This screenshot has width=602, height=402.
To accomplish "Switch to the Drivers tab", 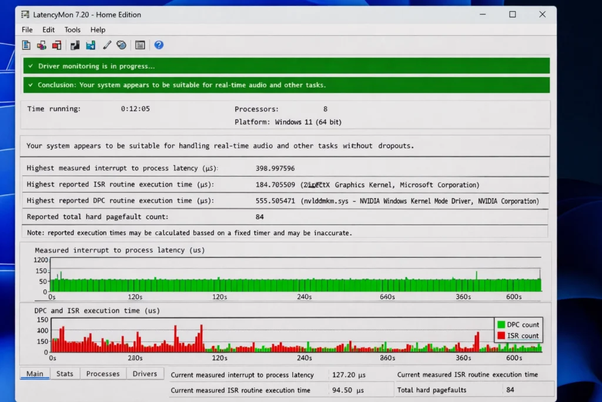I will coord(145,374).
